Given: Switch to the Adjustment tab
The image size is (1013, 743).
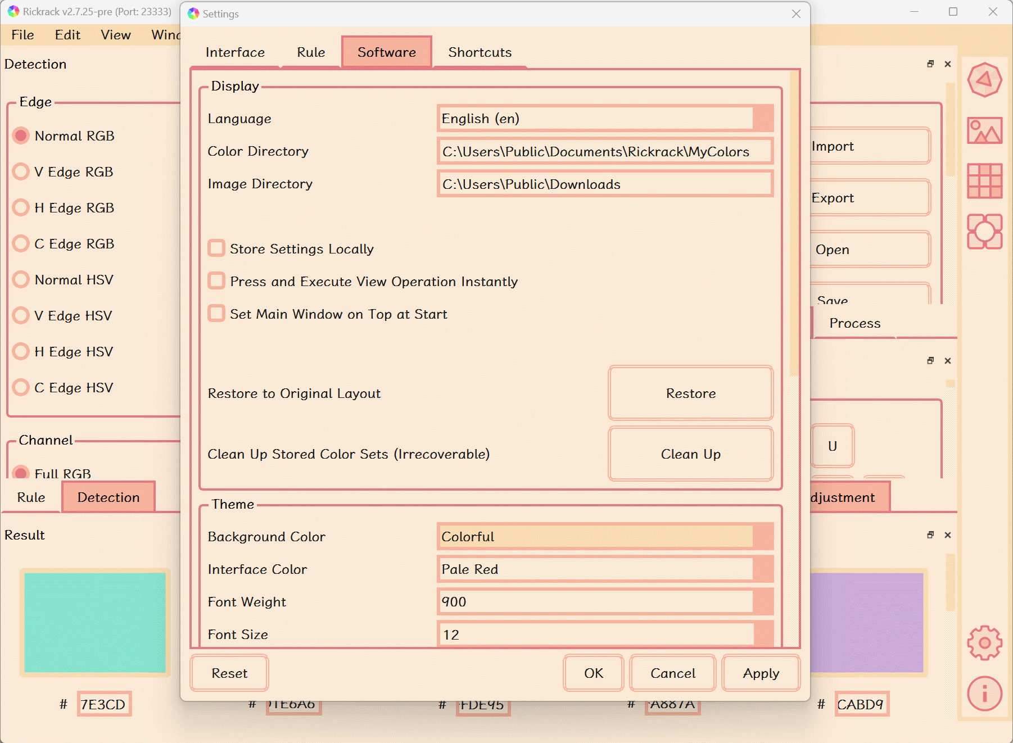Looking at the screenshot, I should click(x=851, y=497).
